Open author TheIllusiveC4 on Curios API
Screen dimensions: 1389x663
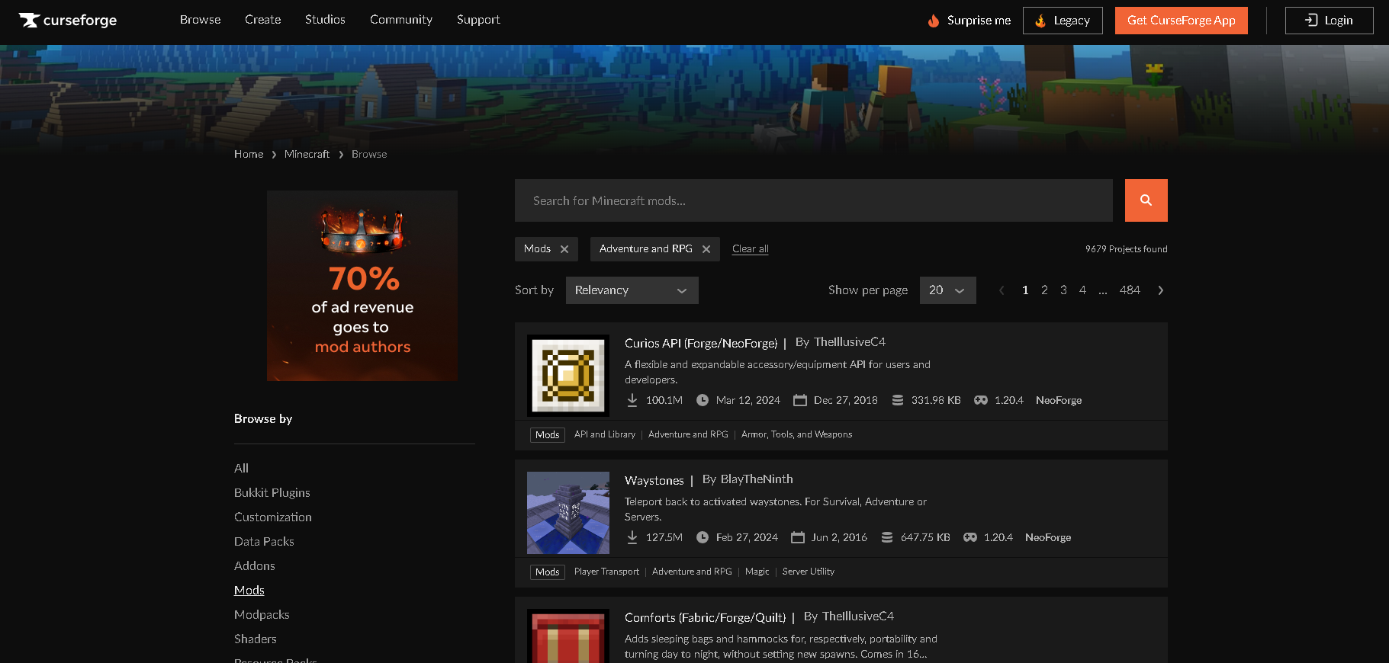pyautogui.click(x=850, y=342)
